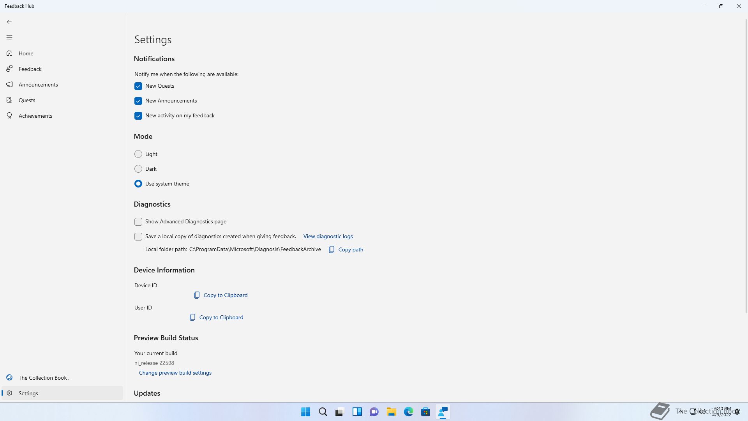748x421 pixels.
Task: Enable Show Advanced Diagnostics page
Action: pyautogui.click(x=138, y=222)
